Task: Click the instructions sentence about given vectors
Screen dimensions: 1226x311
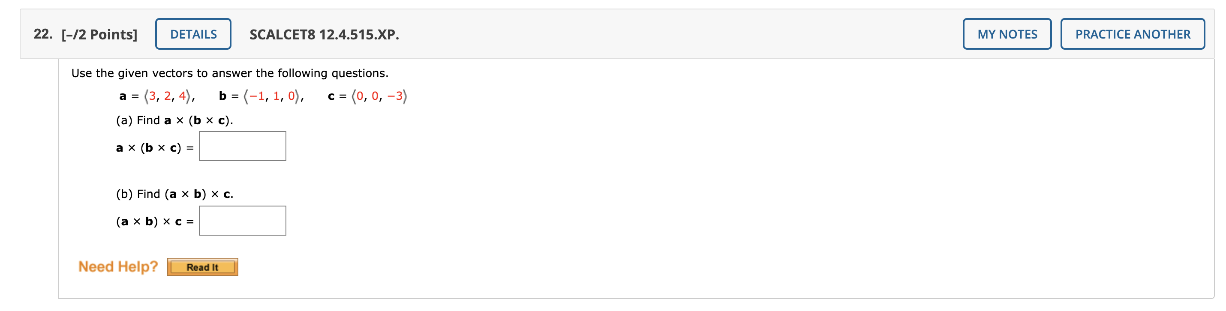Action: 229,73
